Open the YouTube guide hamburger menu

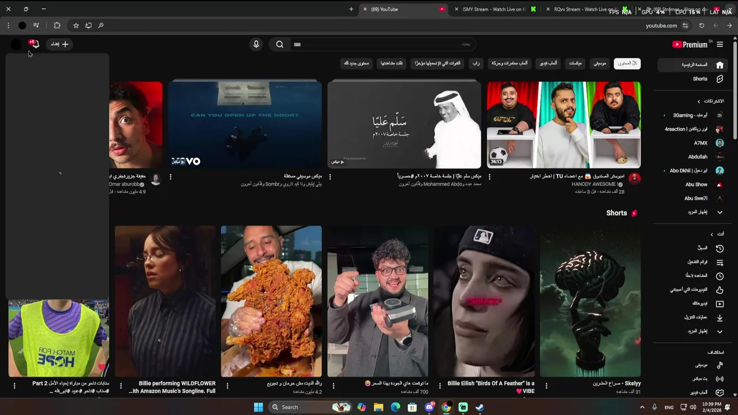(720, 44)
